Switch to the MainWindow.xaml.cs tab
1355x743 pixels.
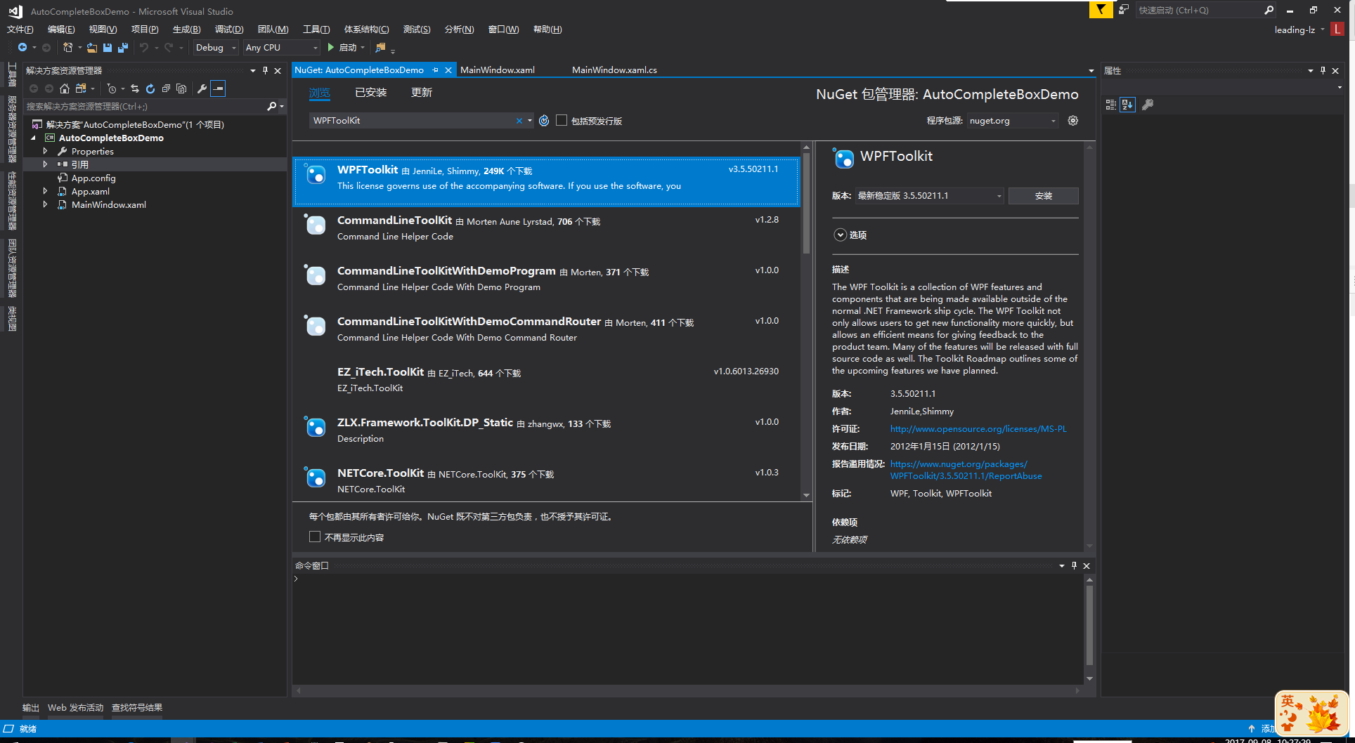[614, 70]
